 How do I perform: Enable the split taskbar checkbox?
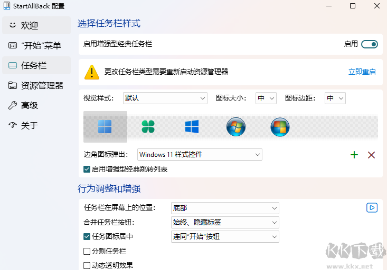tap(87, 252)
